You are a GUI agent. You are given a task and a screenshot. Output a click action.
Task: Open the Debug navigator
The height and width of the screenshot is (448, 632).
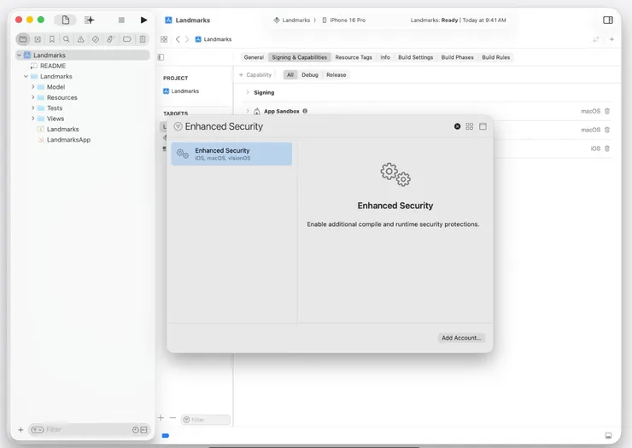tap(110, 39)
